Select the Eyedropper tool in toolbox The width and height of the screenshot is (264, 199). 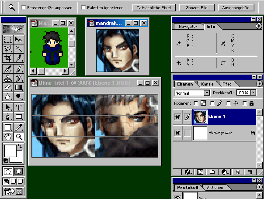[x=19, y=127]
